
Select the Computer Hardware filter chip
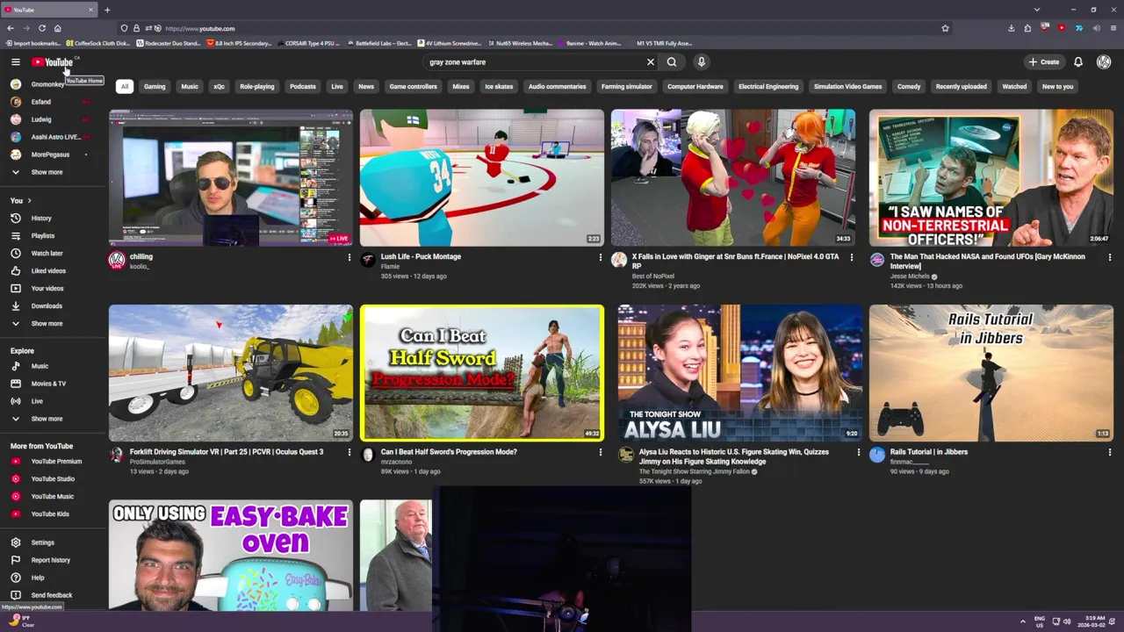point(695,86)
